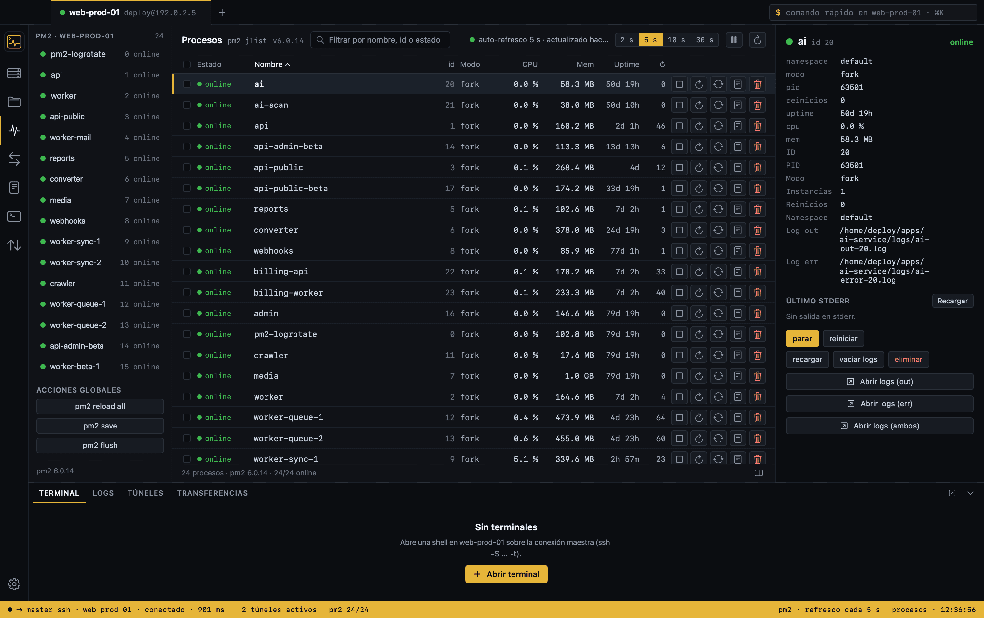Open the transfers up-down arrows icon
Viewport: 984px width, 618px height.
pyautogui.click(x=14, y=245)
